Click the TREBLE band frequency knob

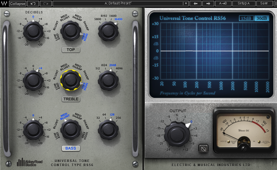click(108, 81)
